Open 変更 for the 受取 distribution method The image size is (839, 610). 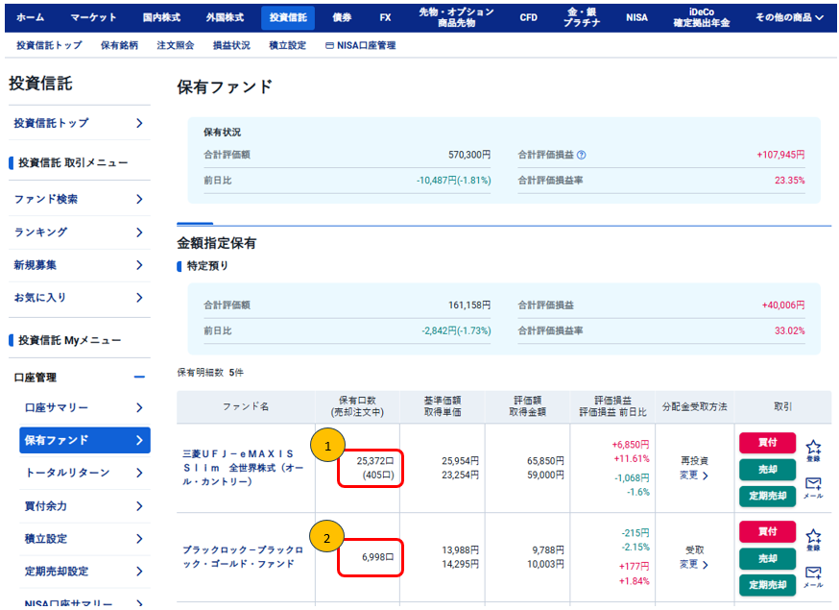coord(694,565)
